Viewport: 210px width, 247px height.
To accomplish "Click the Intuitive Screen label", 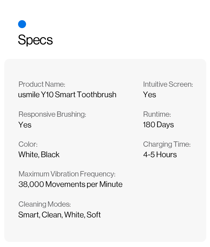I will tap(168, 84).
